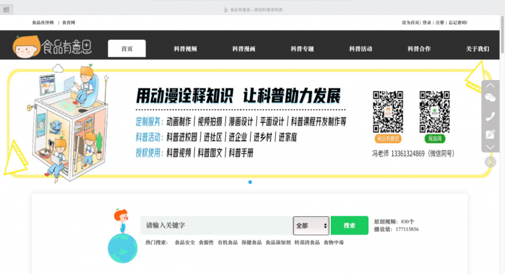Open the 科普活动 tab

360,49
